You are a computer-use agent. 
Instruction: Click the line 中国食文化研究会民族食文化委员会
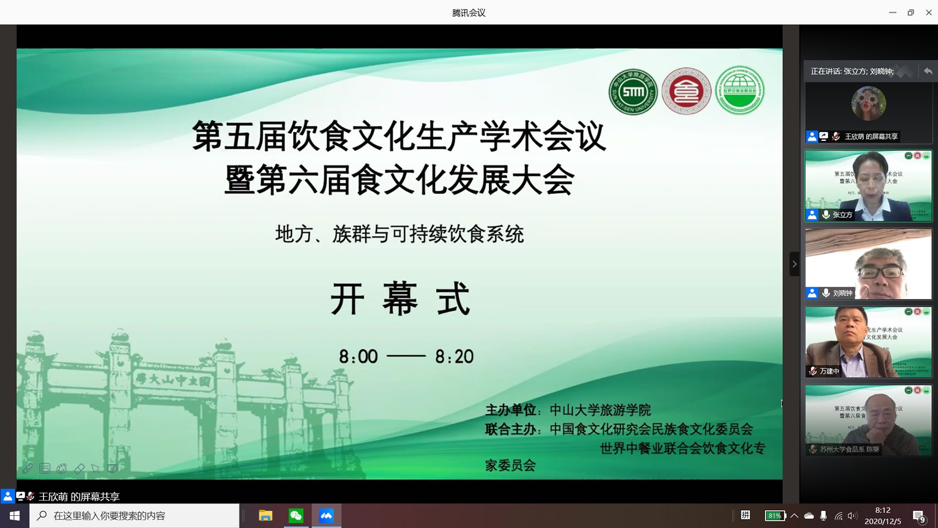tap(651, 429)
